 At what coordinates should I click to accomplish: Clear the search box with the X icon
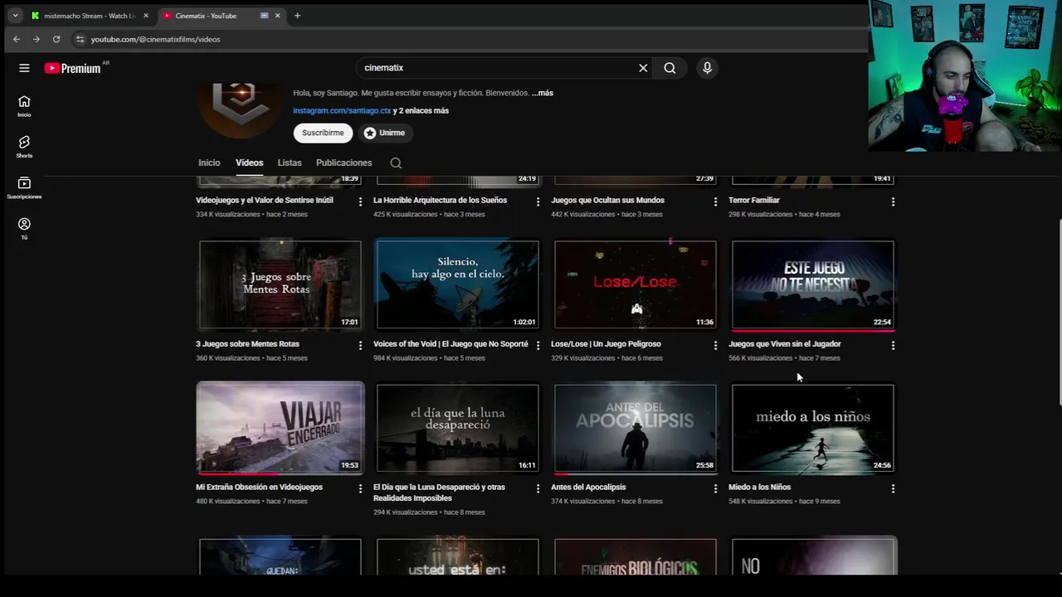(x=643, y=68)
